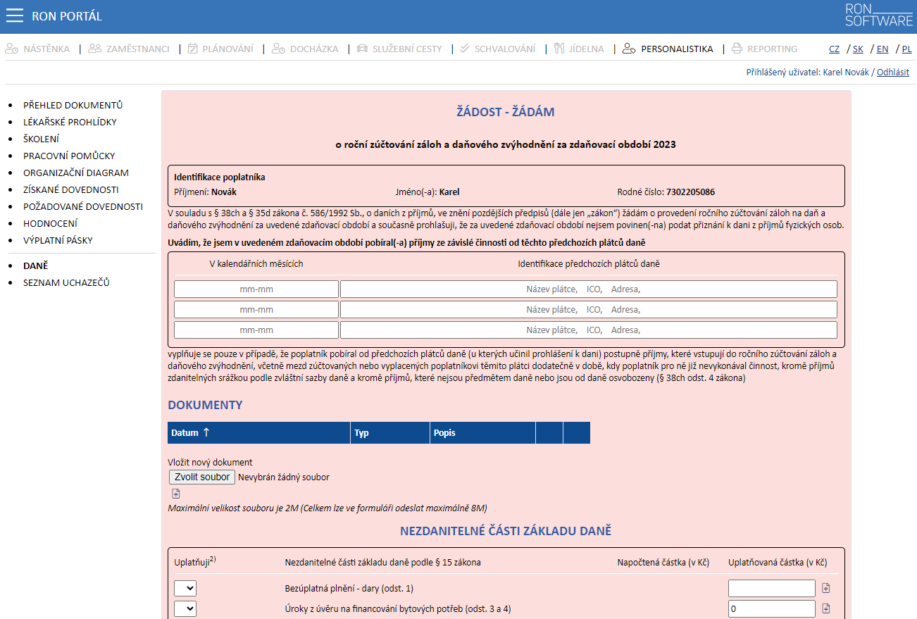
Task: Click the Schvalování checkmark icon
Action: [x=465, y=49]
